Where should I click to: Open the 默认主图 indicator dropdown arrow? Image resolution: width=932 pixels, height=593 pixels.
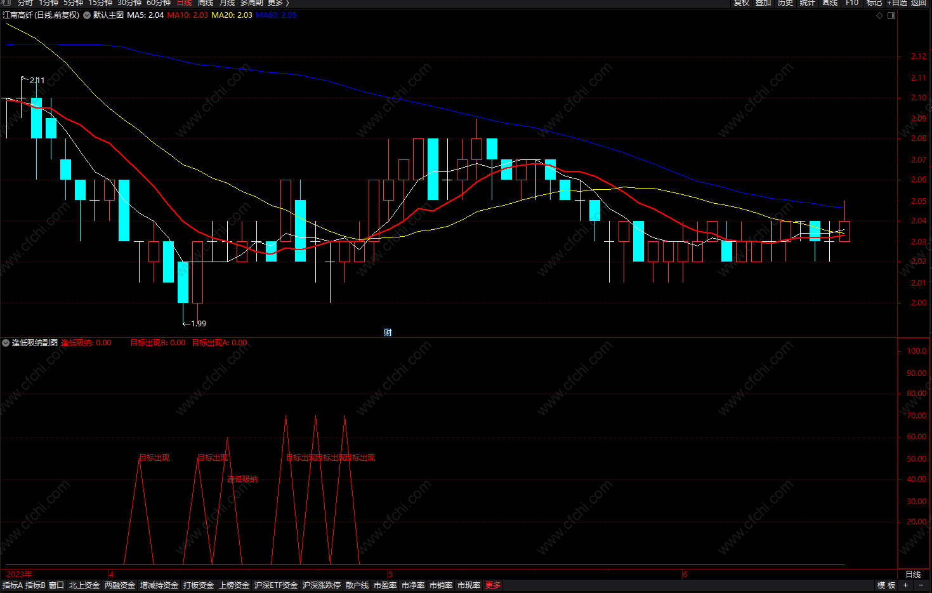click(87, 15)
